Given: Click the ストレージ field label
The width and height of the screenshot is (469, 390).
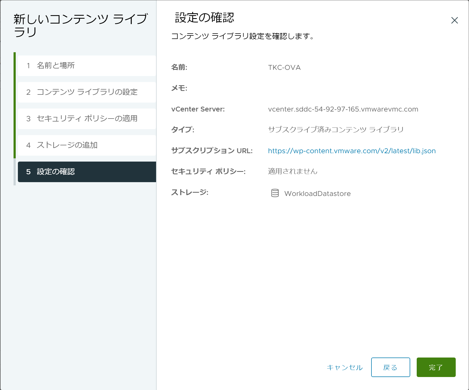Looking at the screenshot, I should (190, 192).
